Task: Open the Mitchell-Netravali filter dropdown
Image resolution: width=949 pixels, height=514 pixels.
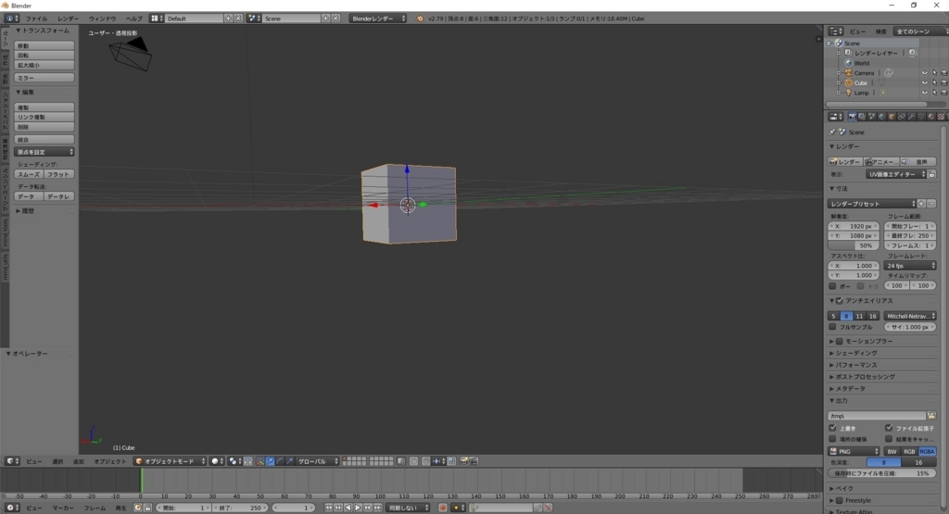Action: 910,316
